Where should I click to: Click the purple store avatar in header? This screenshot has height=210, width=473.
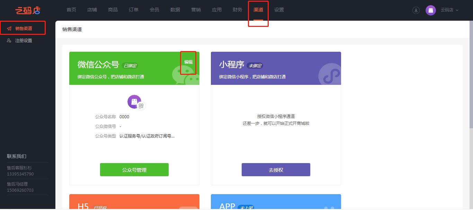430,10
